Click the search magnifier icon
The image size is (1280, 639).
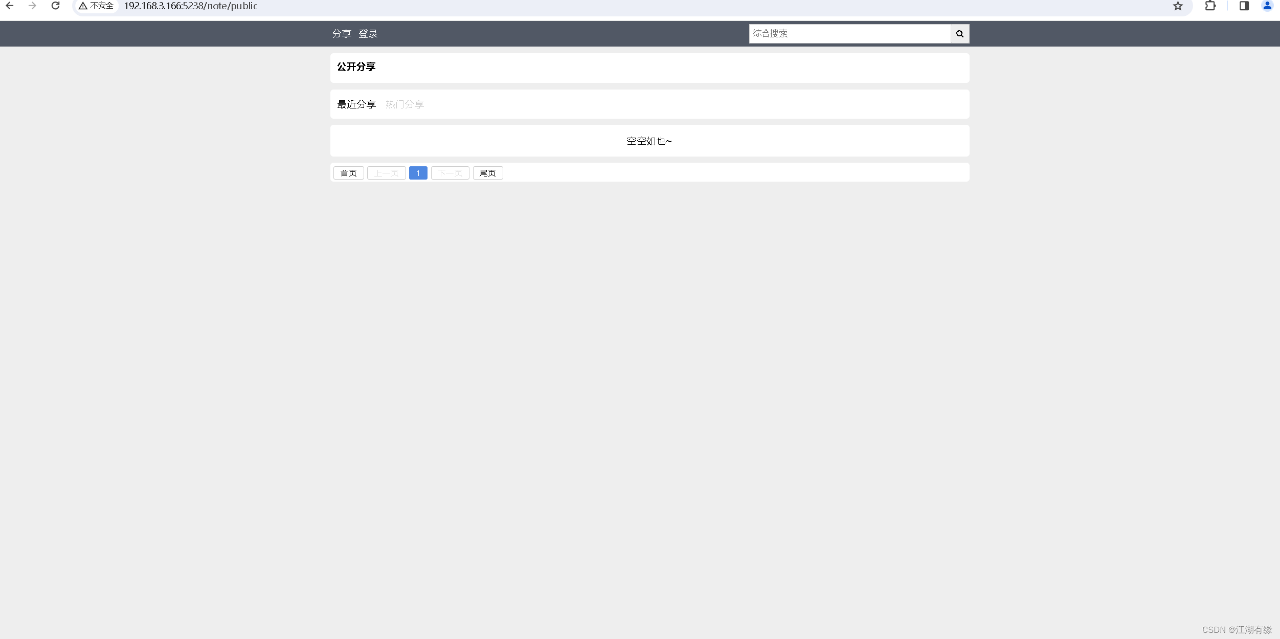coord(959,34)
